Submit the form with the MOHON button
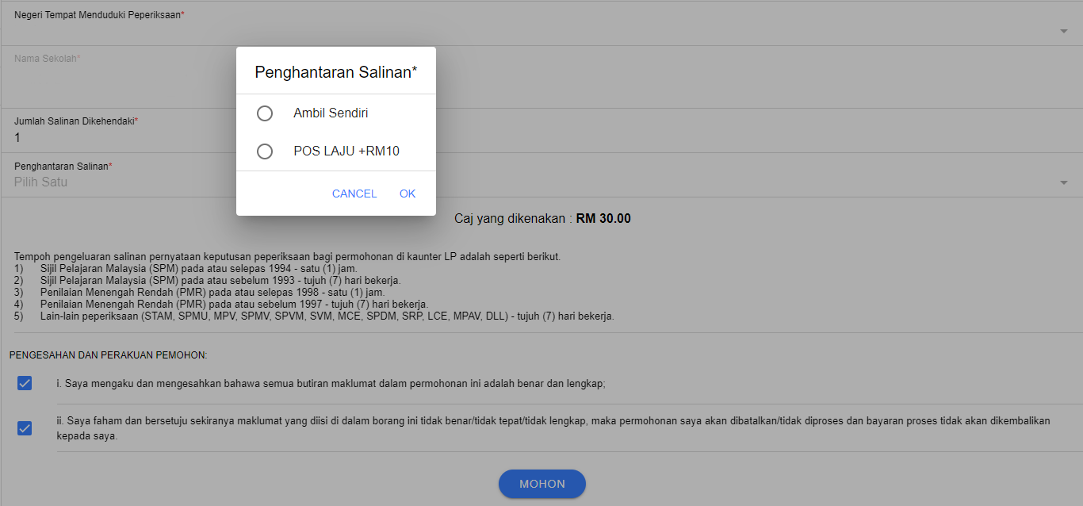This screenshot has width=1083, height=506. point(542,484)
